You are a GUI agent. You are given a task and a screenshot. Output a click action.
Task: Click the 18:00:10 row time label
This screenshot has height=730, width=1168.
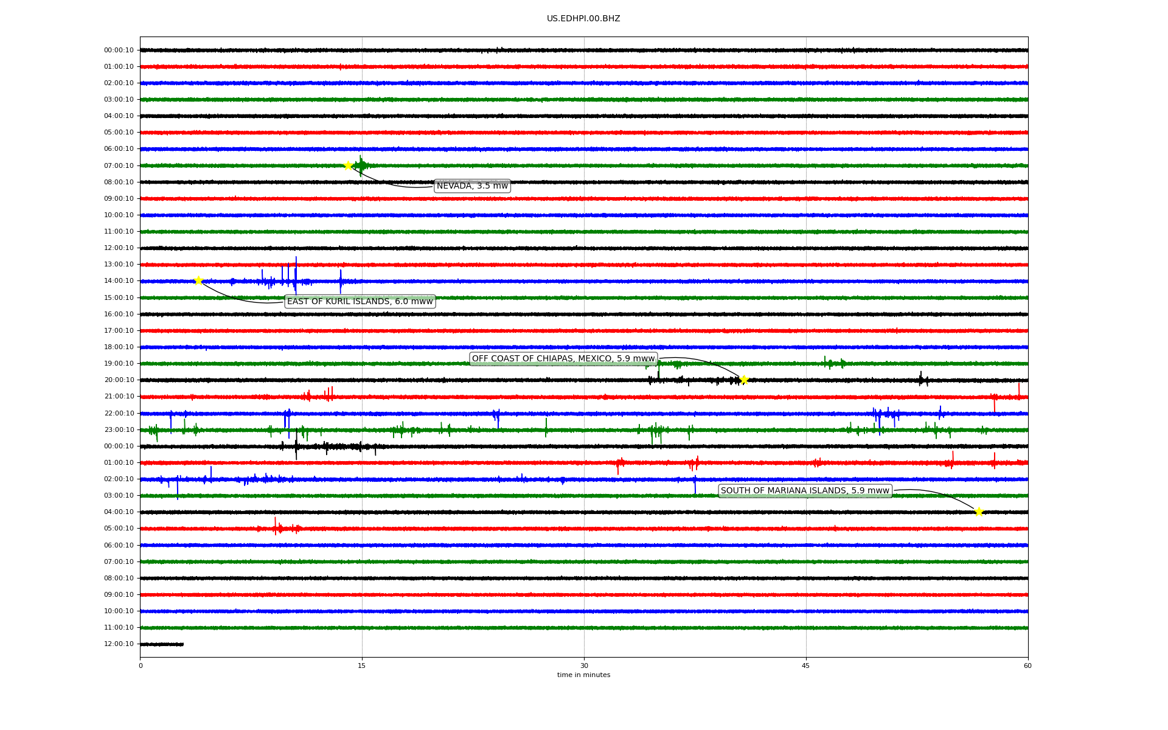coord(119,347)
